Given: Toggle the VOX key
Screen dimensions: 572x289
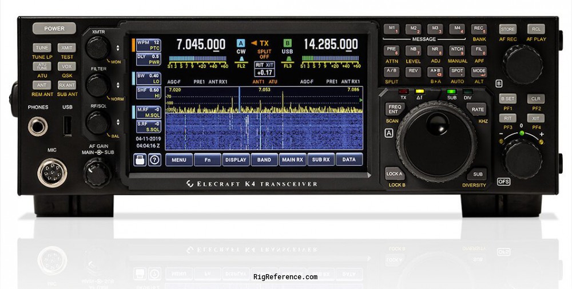Looking at the screenshot, I should pyautogui.click(x=67, y=66).
